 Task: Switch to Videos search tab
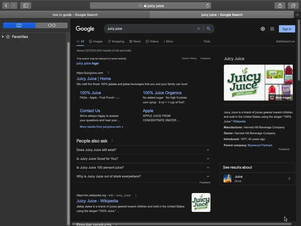[152, 41]
